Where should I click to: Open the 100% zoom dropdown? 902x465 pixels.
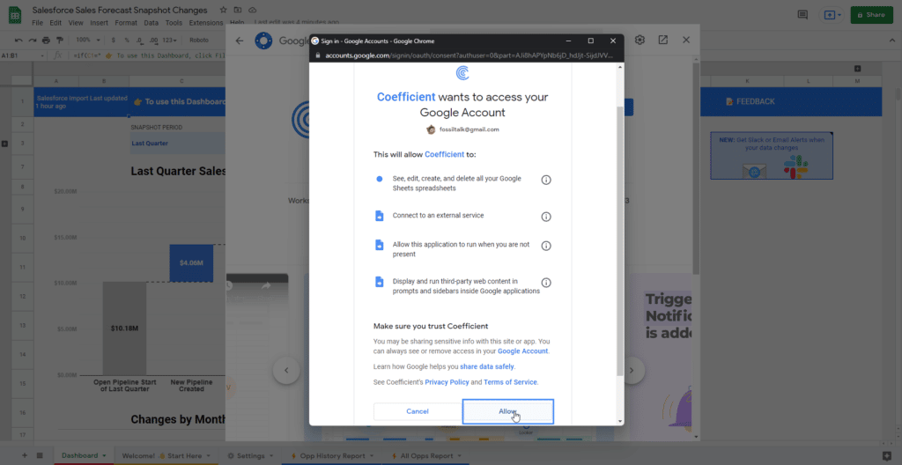[x=88, y=41]
